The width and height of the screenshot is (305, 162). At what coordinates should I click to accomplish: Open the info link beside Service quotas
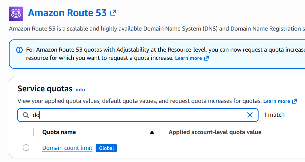click(x=80, y=89)
